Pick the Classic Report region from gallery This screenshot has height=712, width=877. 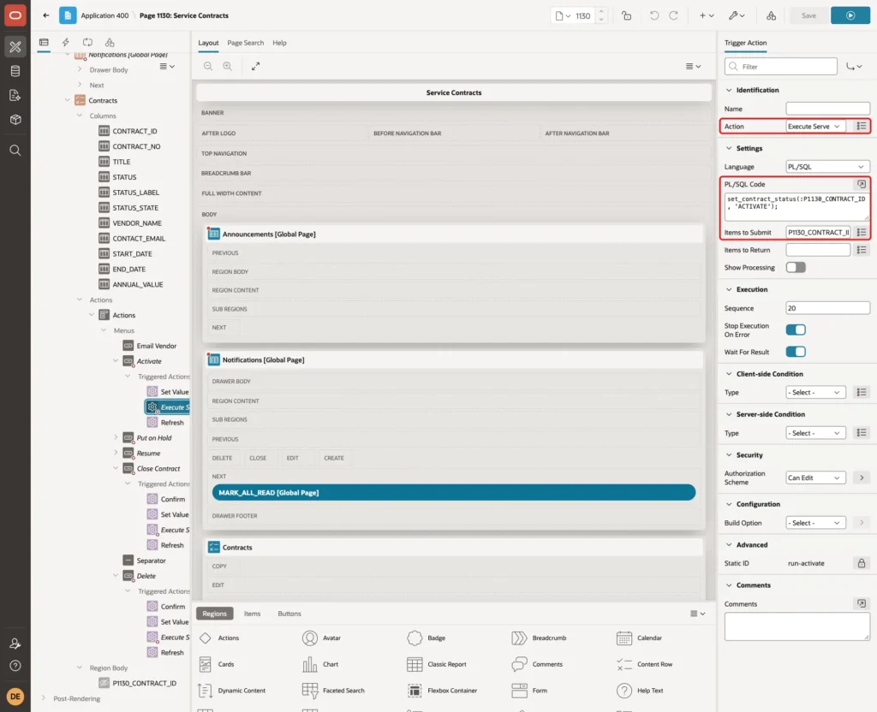coord(437,664)
